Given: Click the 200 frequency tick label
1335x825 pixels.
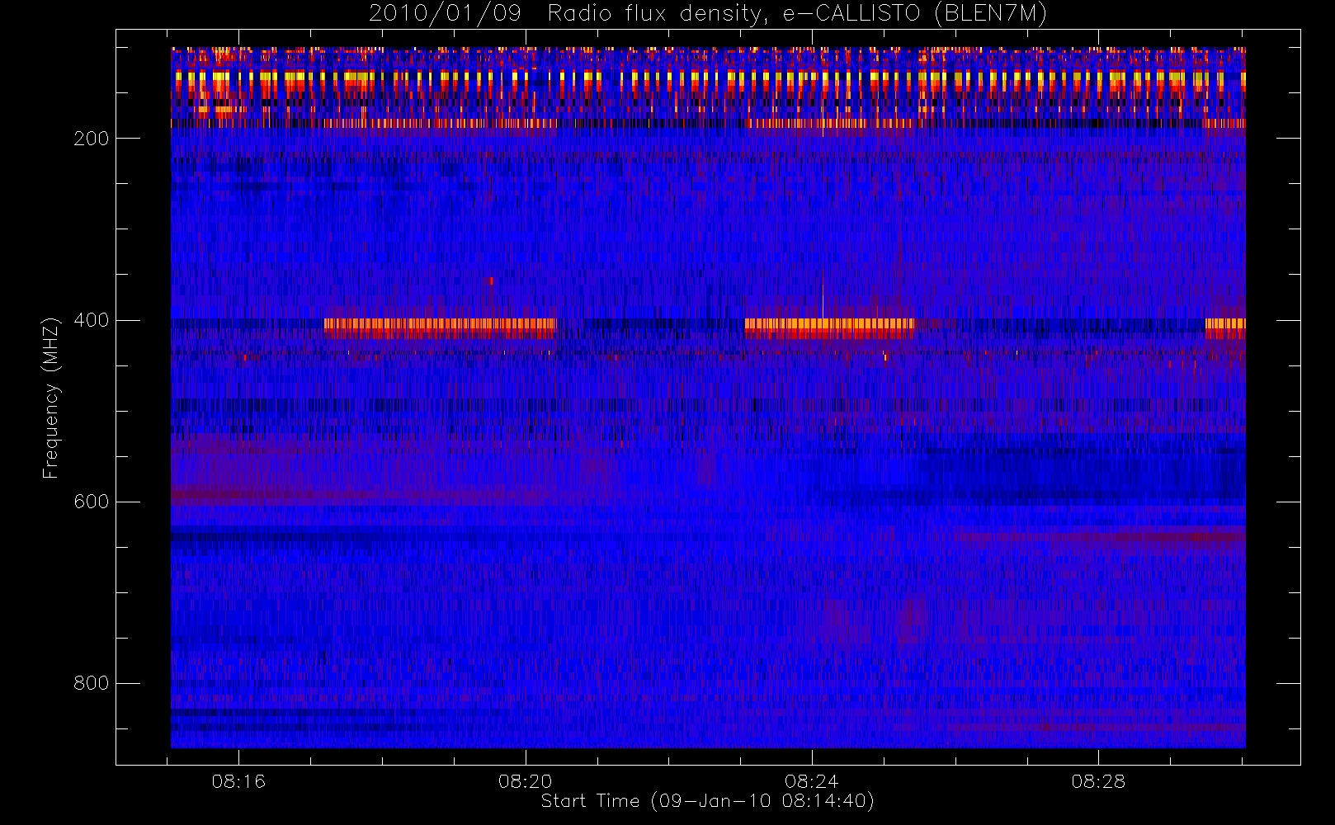Looking at the screenshot, I should 91,139.
